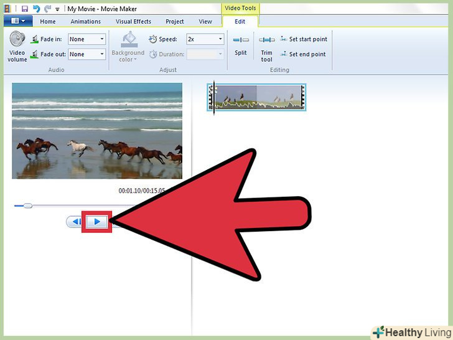
Task: Click the Save icon in quick access toolbar
Action: click(x=25, y=9)
